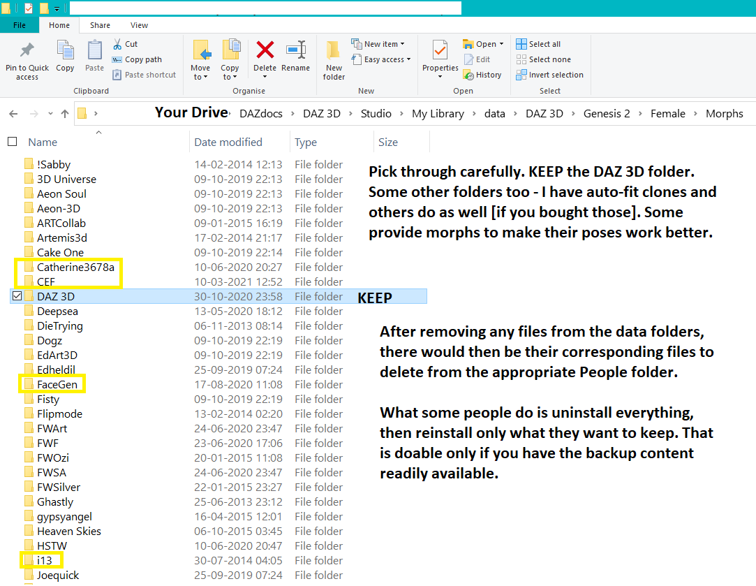Go back with the left arrow
756x586 pixels.
(x=13, y=114)
